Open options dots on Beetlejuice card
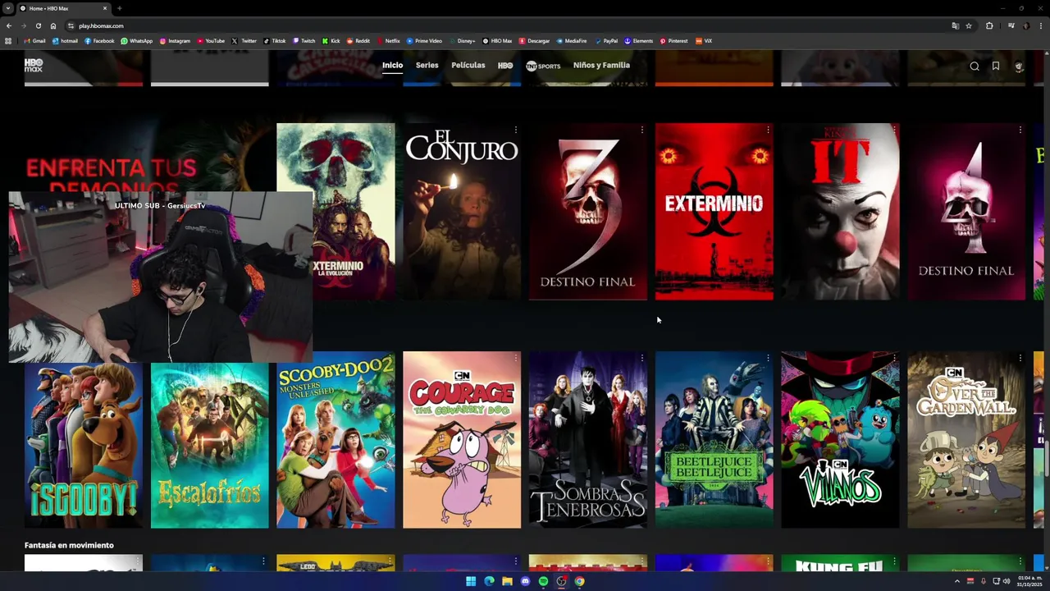Viewport: 1050px width, 591px height. click(768, 358)
